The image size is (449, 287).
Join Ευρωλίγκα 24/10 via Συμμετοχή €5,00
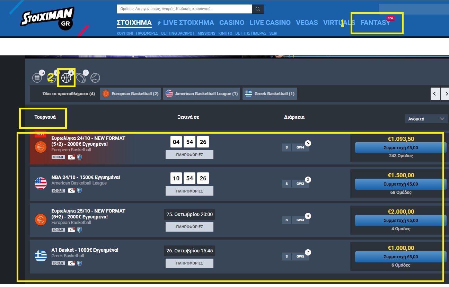coord(401,148)
